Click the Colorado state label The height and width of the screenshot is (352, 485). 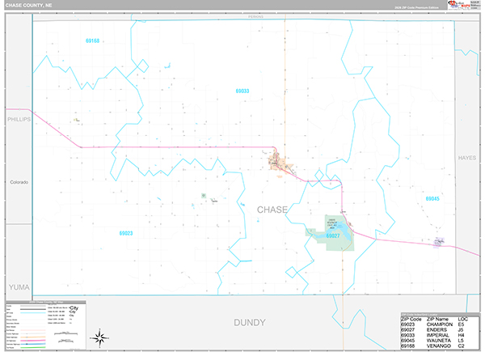point(19,182)
